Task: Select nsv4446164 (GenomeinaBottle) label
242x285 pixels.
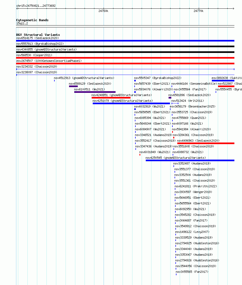Action: pos(194,84)
